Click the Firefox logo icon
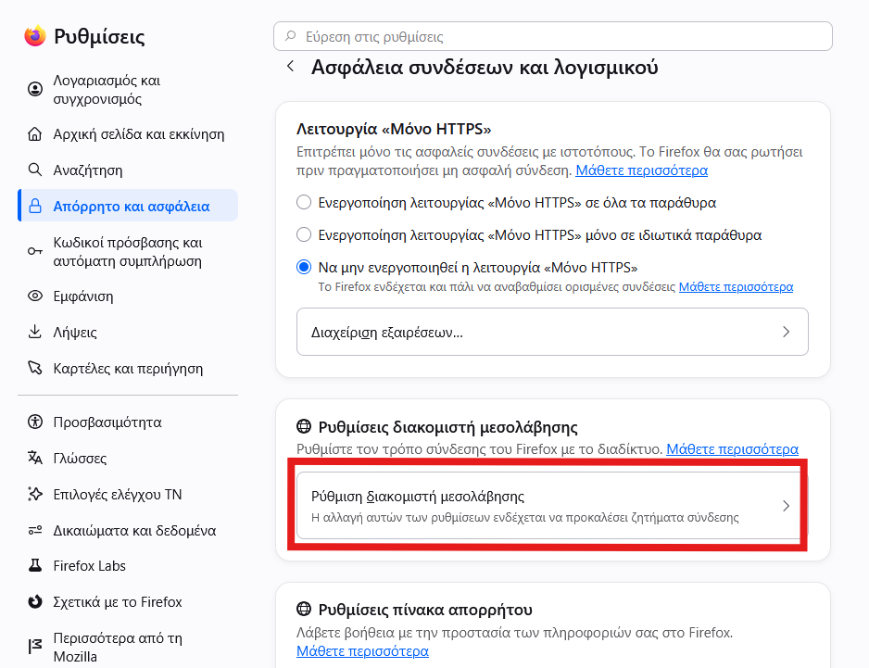Viewport: 869px width, 668px height. pos(35,36)
